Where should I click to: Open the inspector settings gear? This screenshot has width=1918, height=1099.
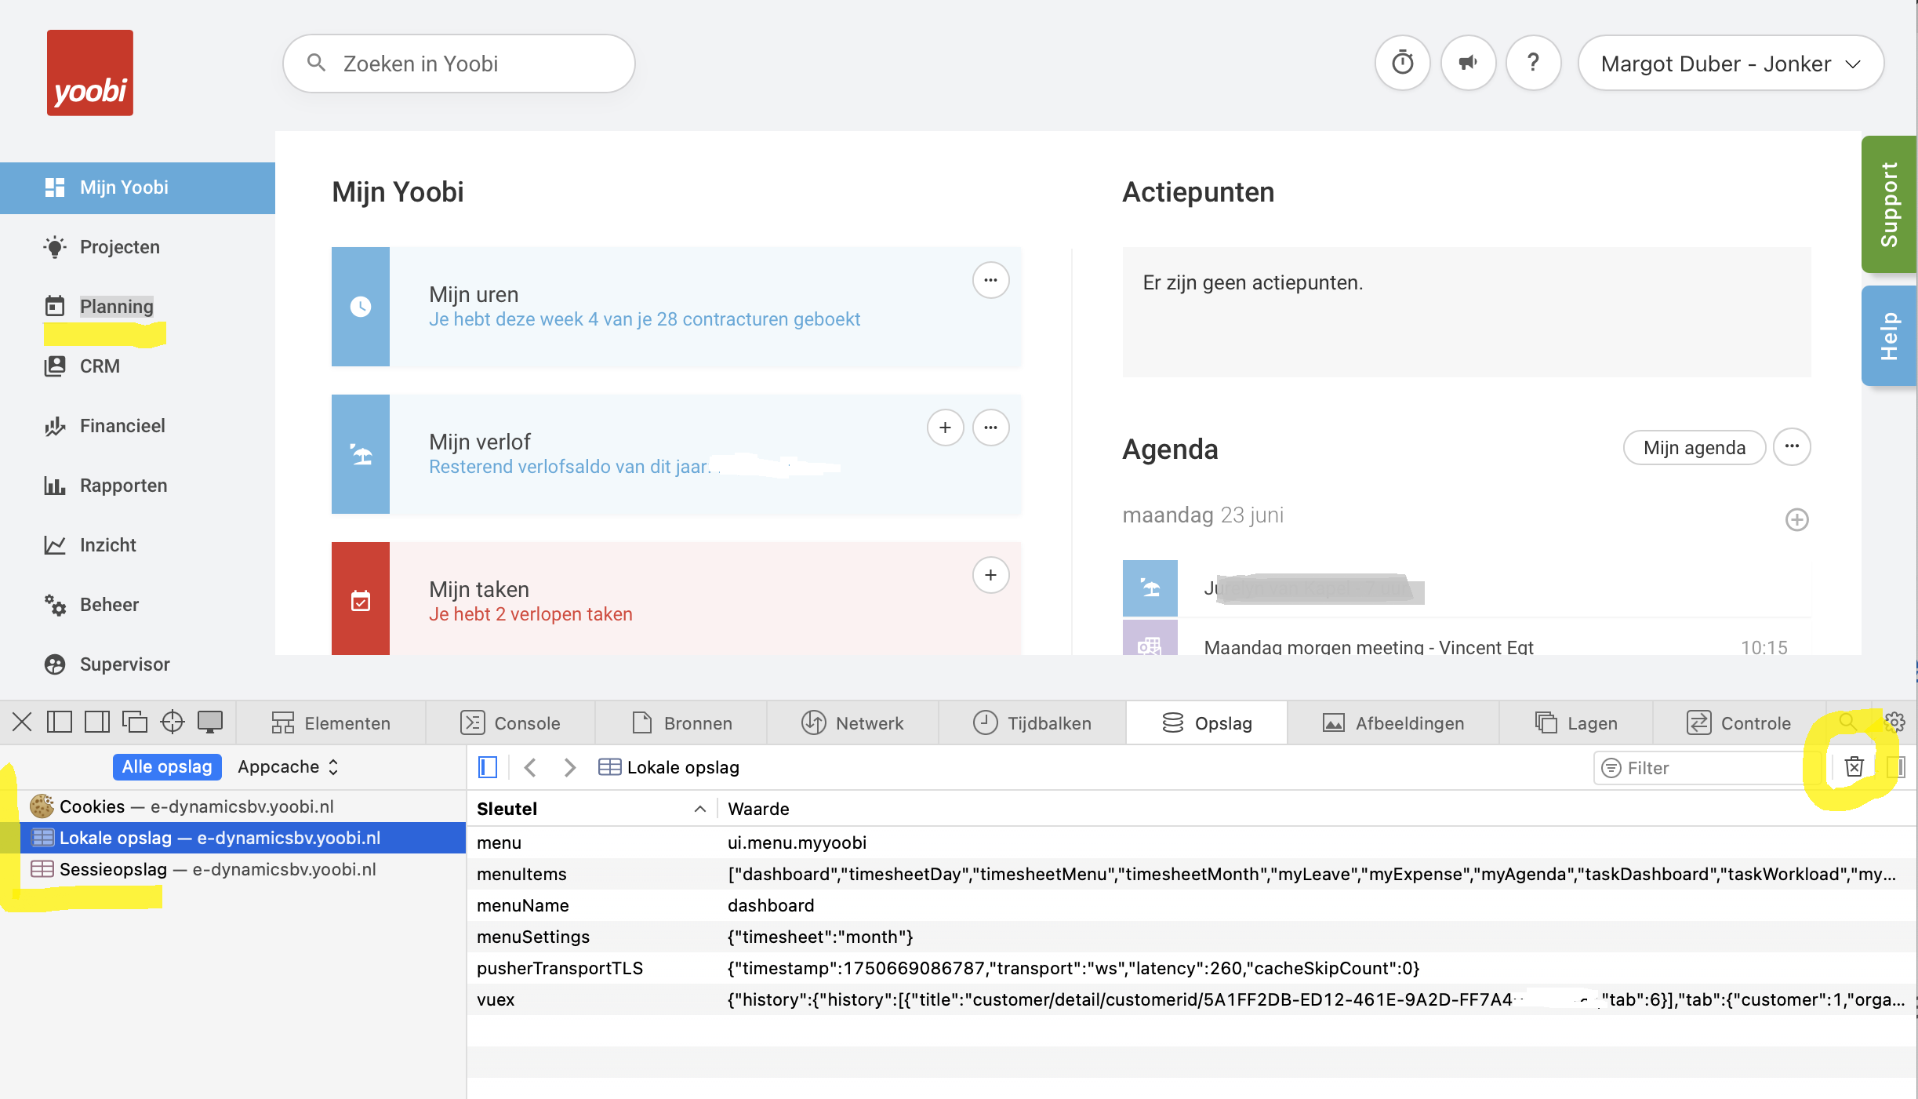tap(1894, 722)
